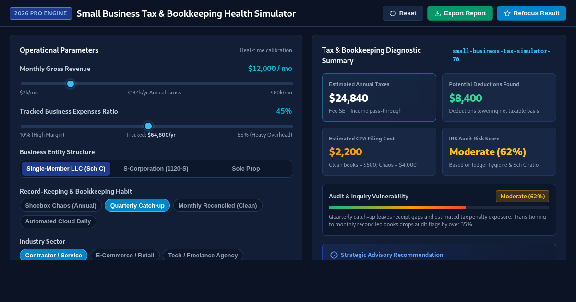The height and width of the screenshot is (302, 576).
Task: Select Sole Prop entity structure
Action: 246,169
